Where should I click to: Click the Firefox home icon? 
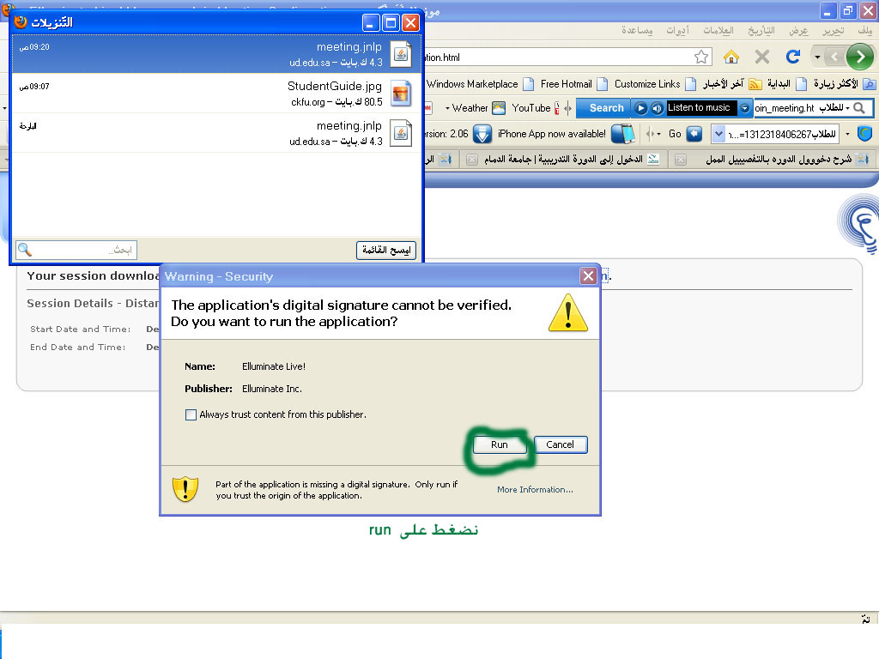pos(731,57)
